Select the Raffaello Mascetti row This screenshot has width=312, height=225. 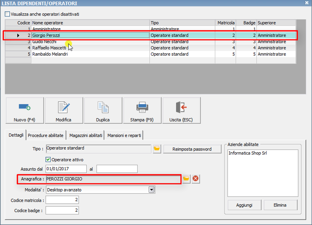tap(50, 48)
